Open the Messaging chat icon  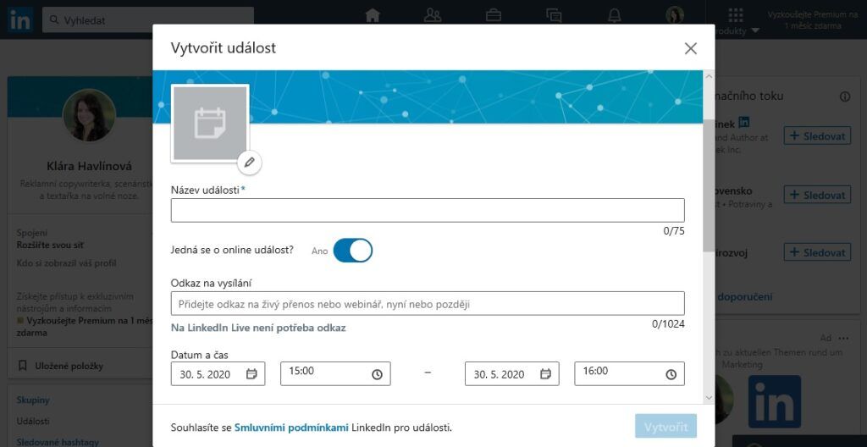click(x=554, y=15)
